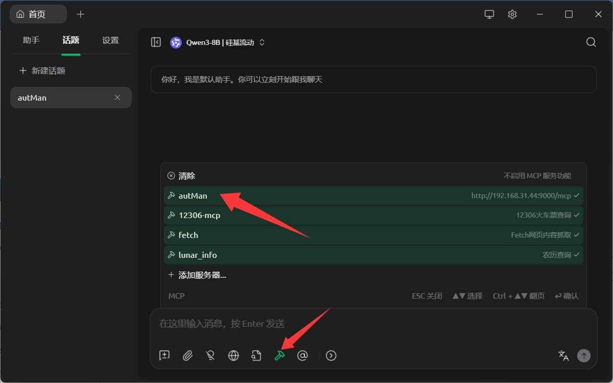
Task: Toggle the autMan MCP server
Action: (373, 196)
